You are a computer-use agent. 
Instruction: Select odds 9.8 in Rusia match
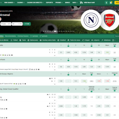click(61, 67)
